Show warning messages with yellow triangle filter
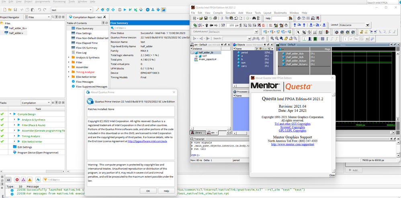 tap(30, 180)
